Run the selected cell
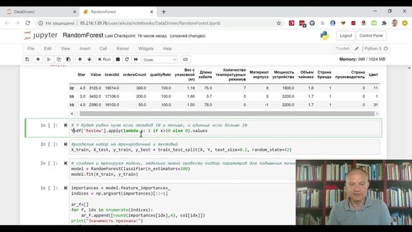 pos(104,59)
